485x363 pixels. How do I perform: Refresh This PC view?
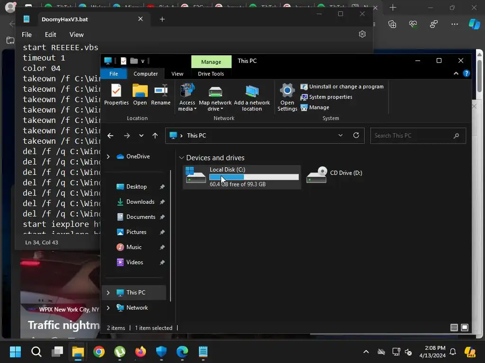point(356,135)
